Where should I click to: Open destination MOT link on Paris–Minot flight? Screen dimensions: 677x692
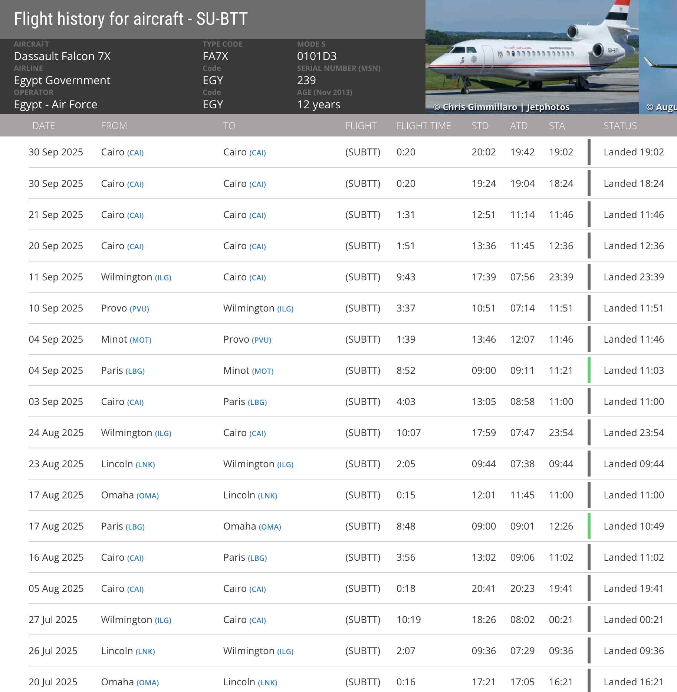coord(263,371)
